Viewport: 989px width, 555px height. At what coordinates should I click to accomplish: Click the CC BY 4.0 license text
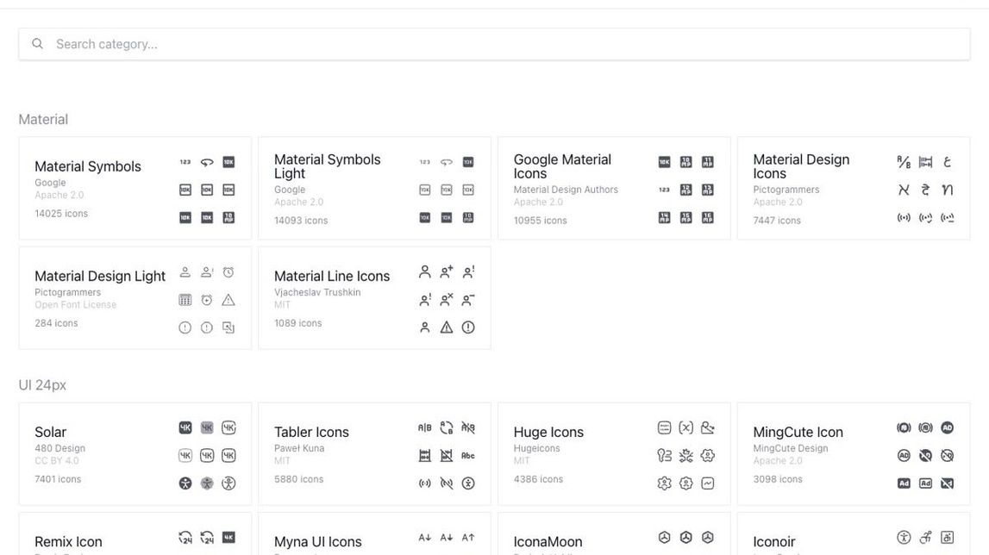(57, 460)
